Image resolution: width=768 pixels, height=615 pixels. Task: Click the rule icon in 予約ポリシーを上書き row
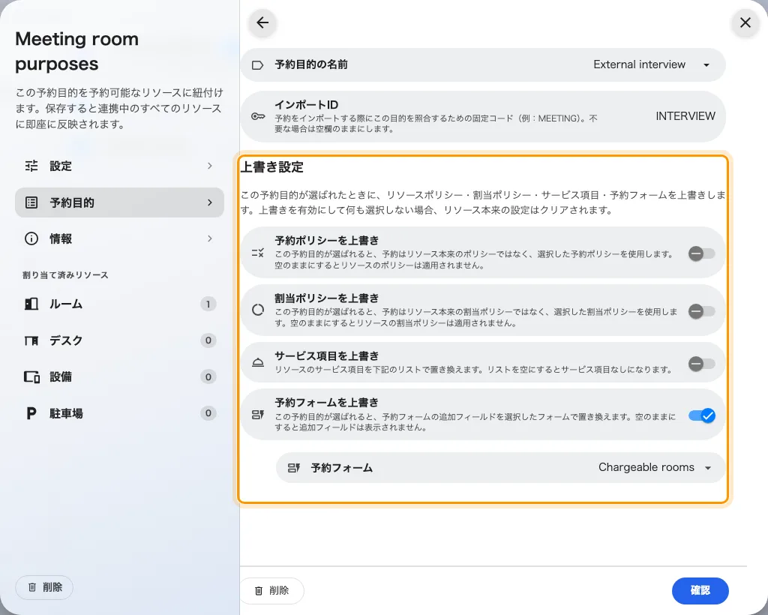coord(258,253)
